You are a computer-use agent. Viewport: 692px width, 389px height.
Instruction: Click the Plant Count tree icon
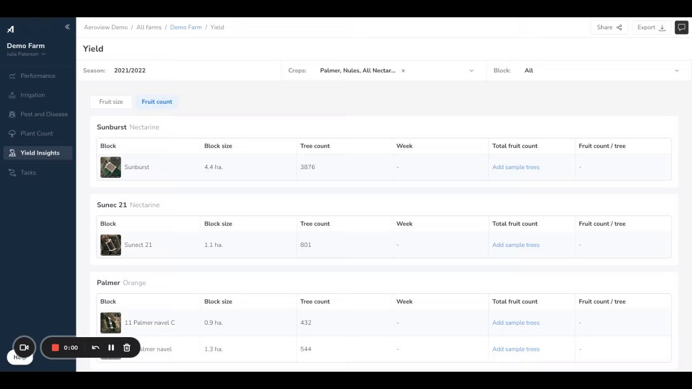tap(12, 133)
